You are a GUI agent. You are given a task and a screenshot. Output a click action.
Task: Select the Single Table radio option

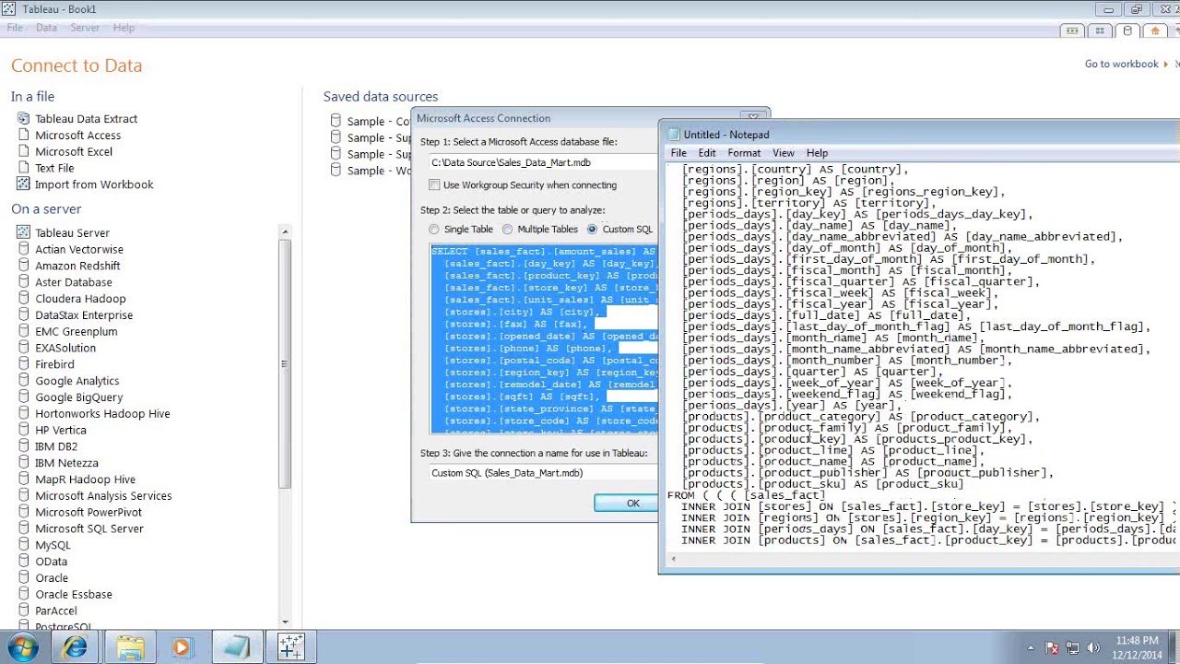pos(434,230)
